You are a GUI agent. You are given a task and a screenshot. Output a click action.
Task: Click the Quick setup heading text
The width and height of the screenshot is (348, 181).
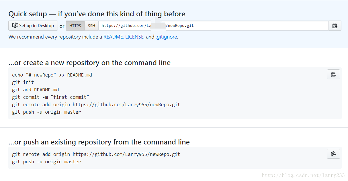click(x=97, y=14)
